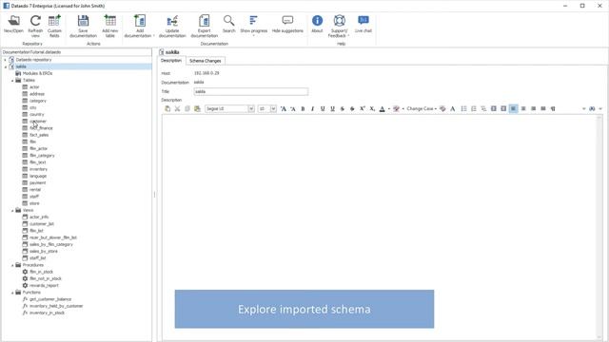Screen dimensions: 609x342
Task: Select the actor_info view
Action: pyautogui.click(x=39, y=218)
